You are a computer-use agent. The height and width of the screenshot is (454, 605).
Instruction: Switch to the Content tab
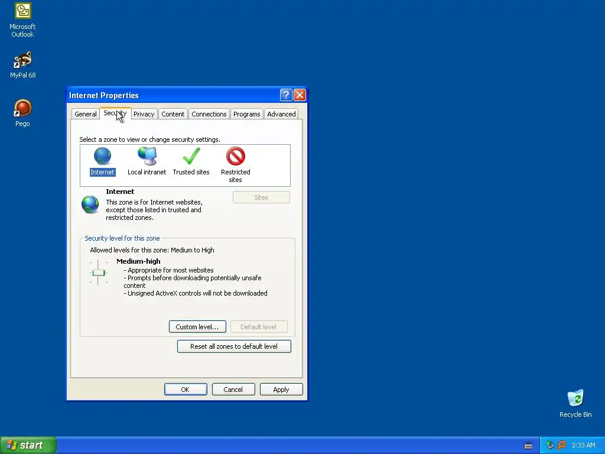(173, 114)
